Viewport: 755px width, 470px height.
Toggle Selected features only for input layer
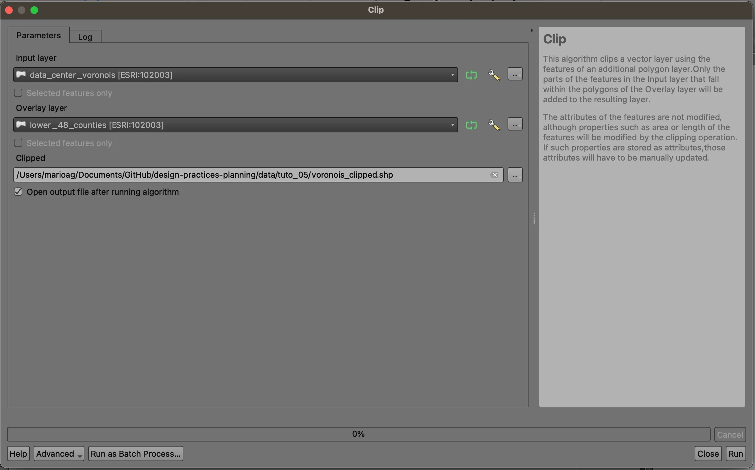pos(18,92)
